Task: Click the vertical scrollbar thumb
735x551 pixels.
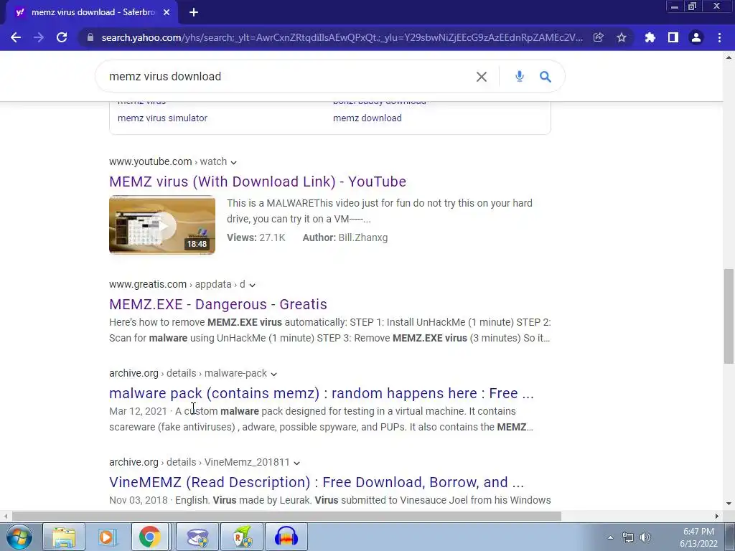Action: (729, 316)
